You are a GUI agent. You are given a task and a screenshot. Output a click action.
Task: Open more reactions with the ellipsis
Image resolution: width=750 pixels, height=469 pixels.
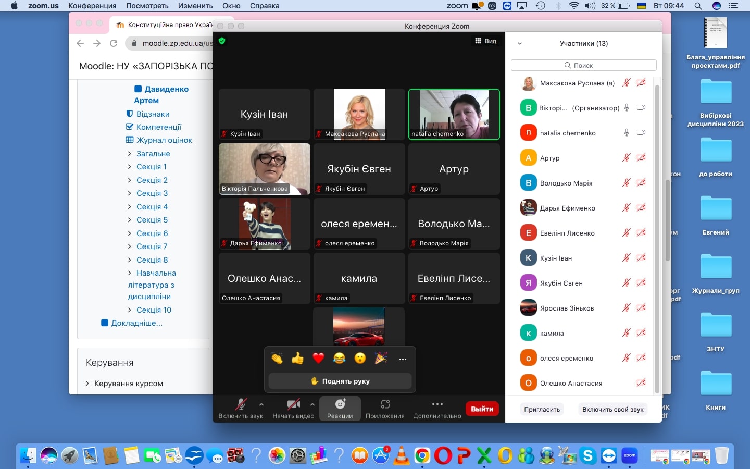click(403, 359)
